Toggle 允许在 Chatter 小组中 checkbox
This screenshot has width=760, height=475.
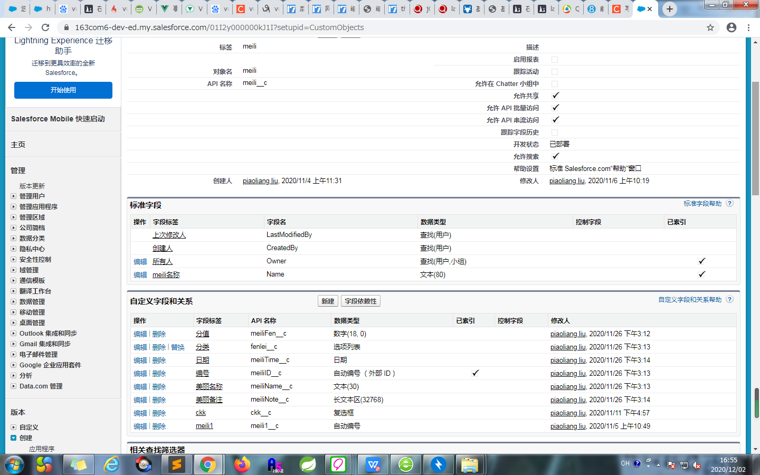click(x=555, y=84)
